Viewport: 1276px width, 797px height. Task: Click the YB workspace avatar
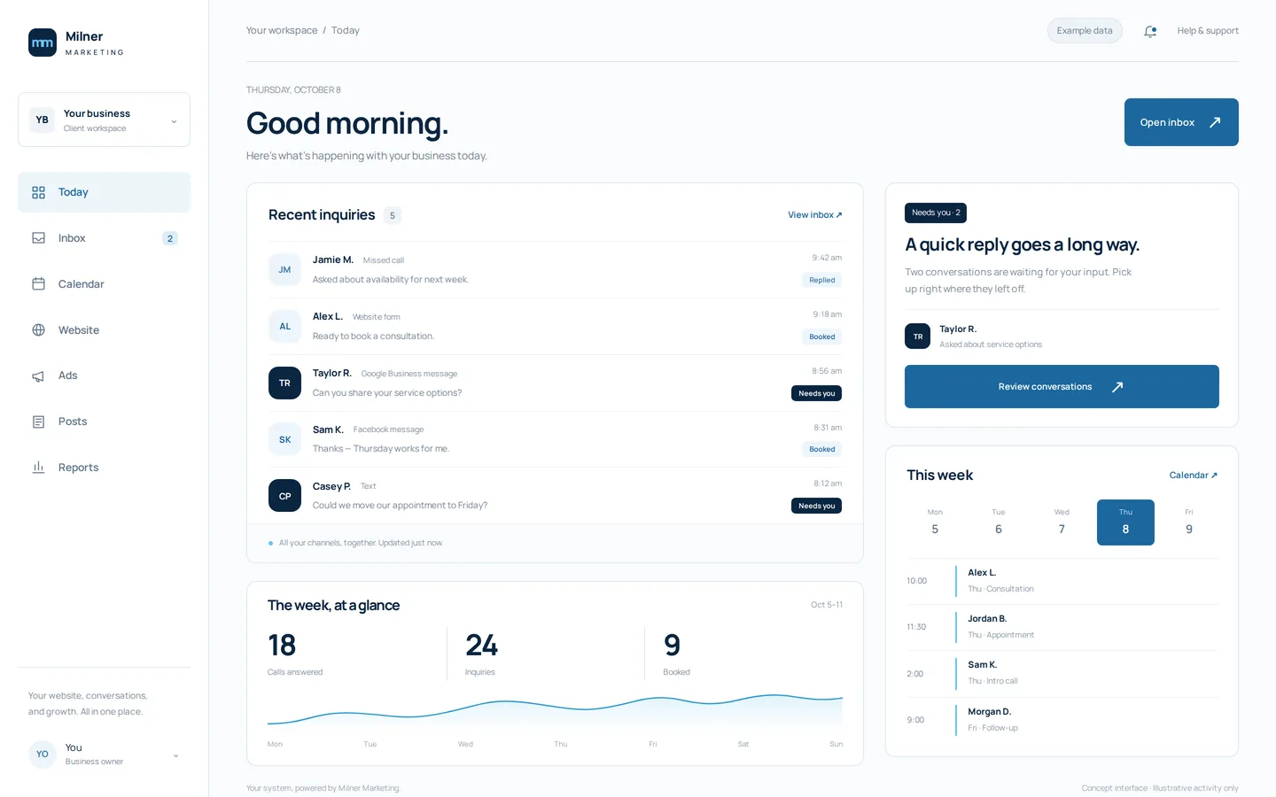click(x=42, y=120)
